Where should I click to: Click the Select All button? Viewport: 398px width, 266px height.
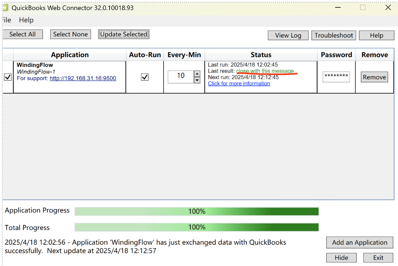pos(23,34)
